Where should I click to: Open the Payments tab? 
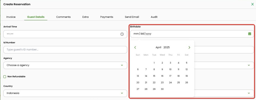coord(107,17)
